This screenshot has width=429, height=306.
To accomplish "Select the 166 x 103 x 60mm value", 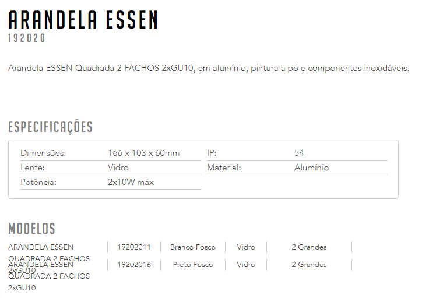I will (143, 153).
